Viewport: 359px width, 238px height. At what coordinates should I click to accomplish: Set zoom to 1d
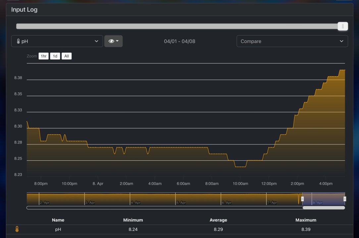55,56
